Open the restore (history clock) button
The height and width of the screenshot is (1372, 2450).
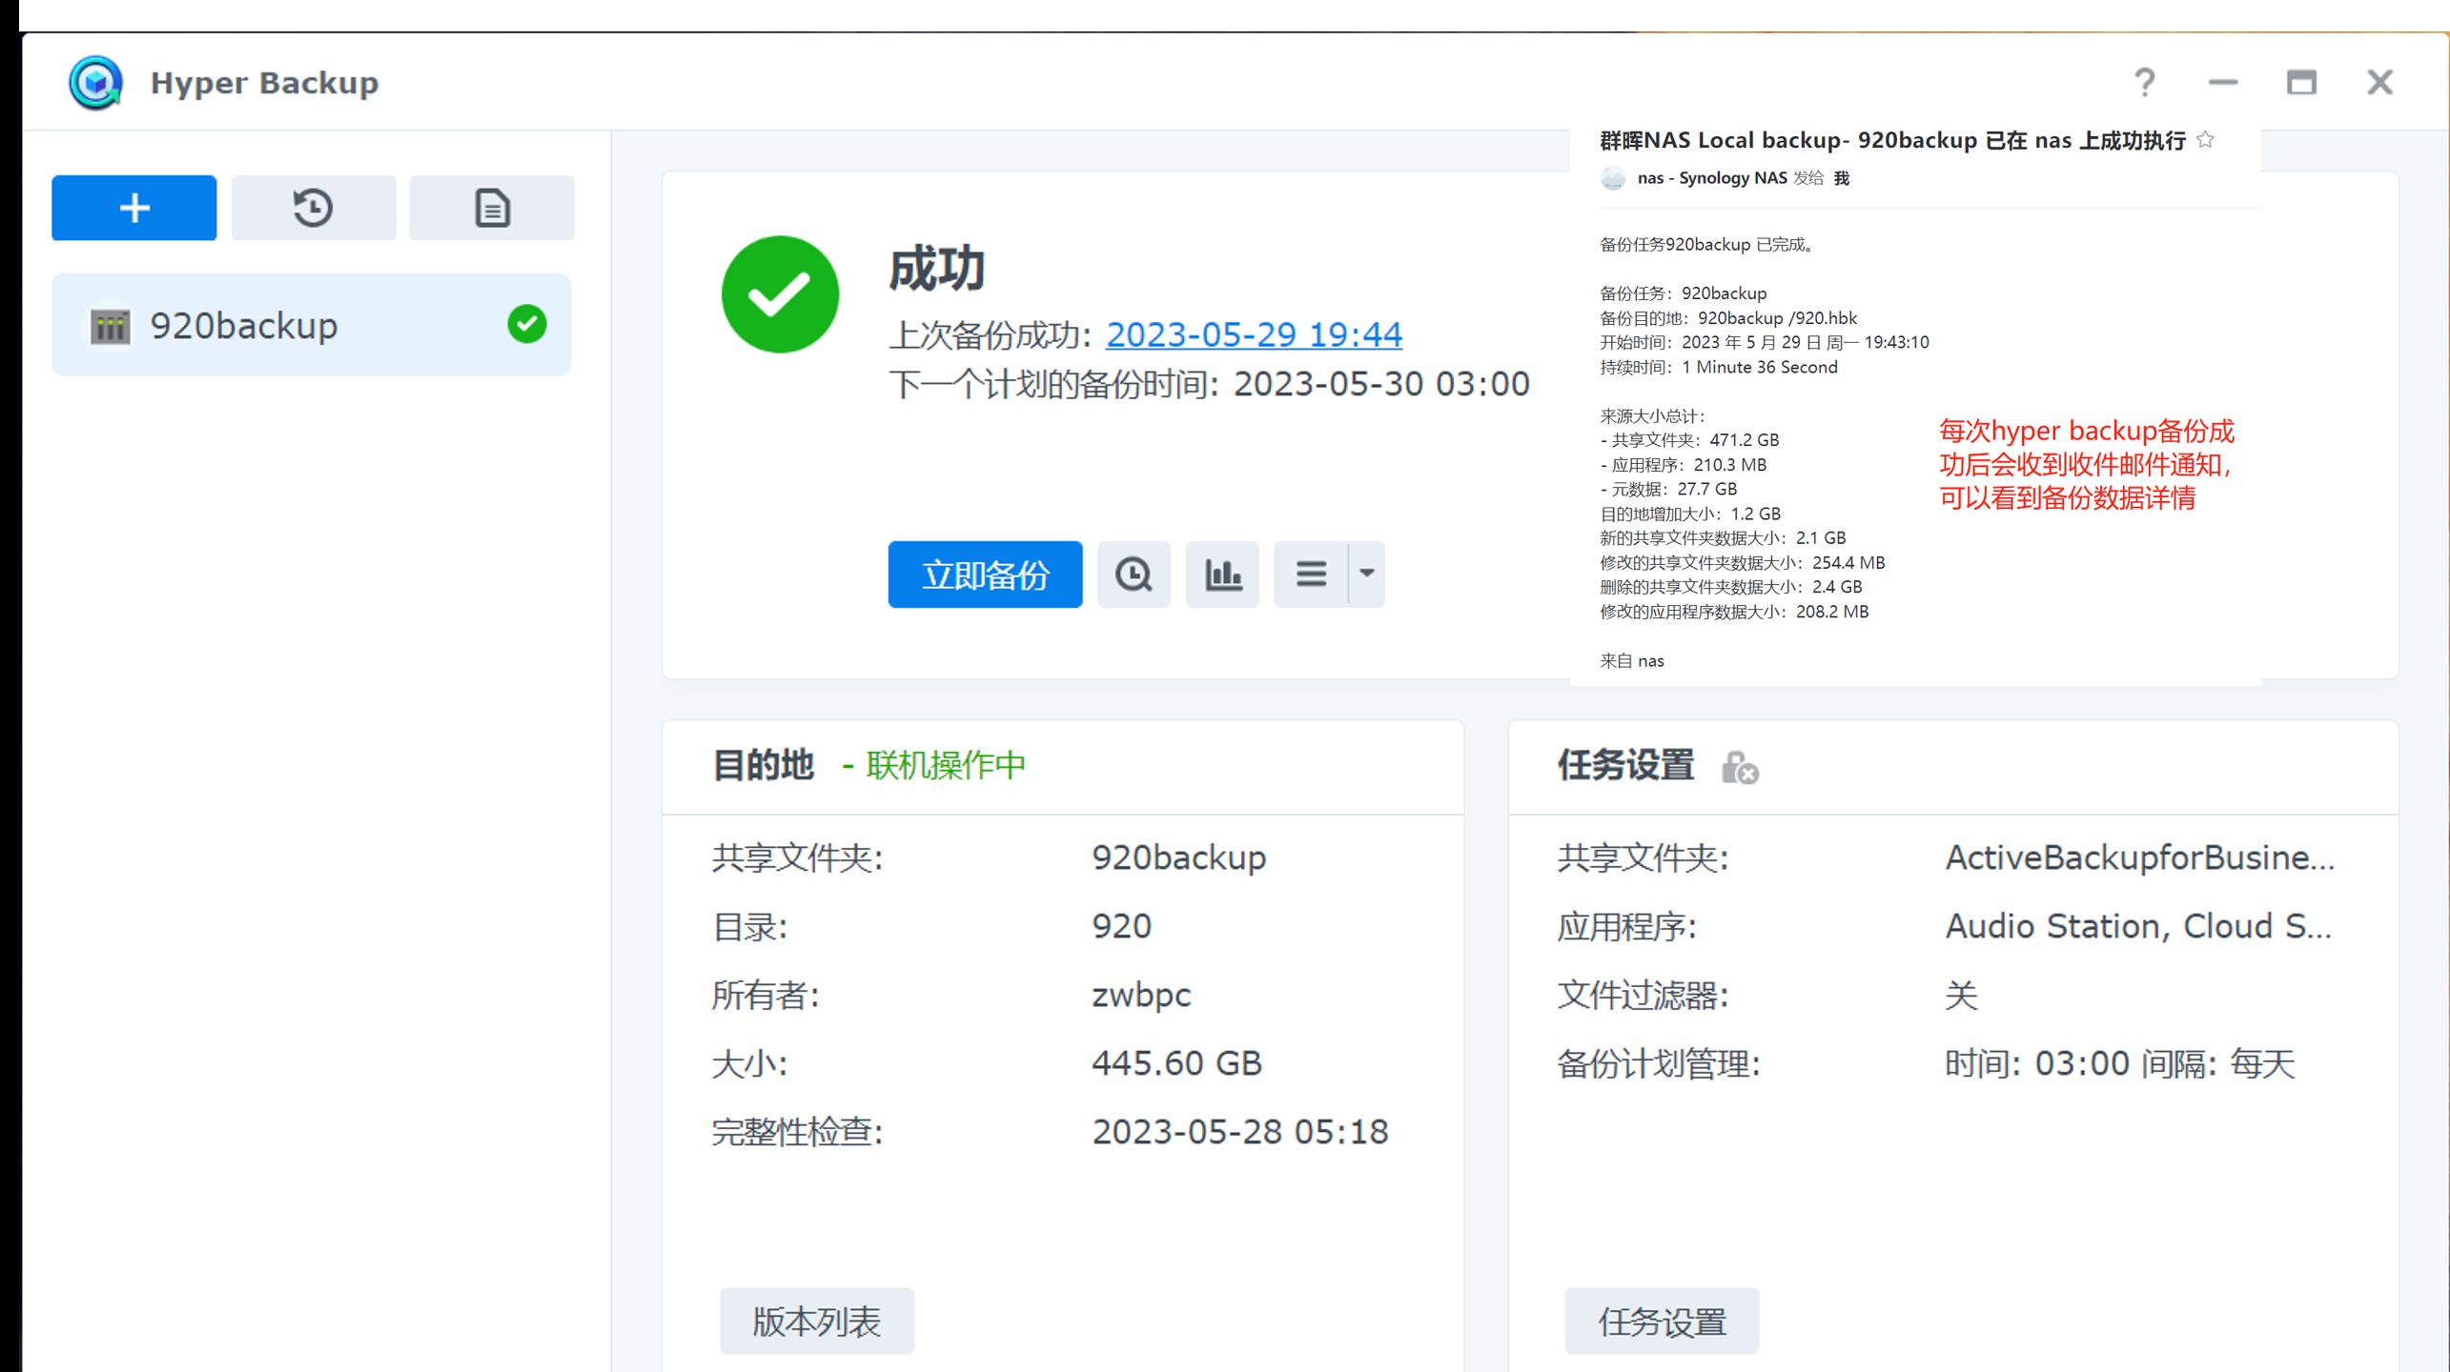pos(314,208)
